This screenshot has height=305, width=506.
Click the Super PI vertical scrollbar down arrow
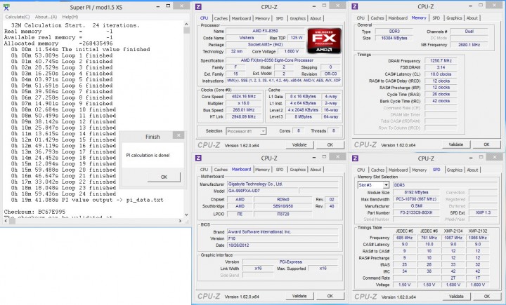click(186, 215)
